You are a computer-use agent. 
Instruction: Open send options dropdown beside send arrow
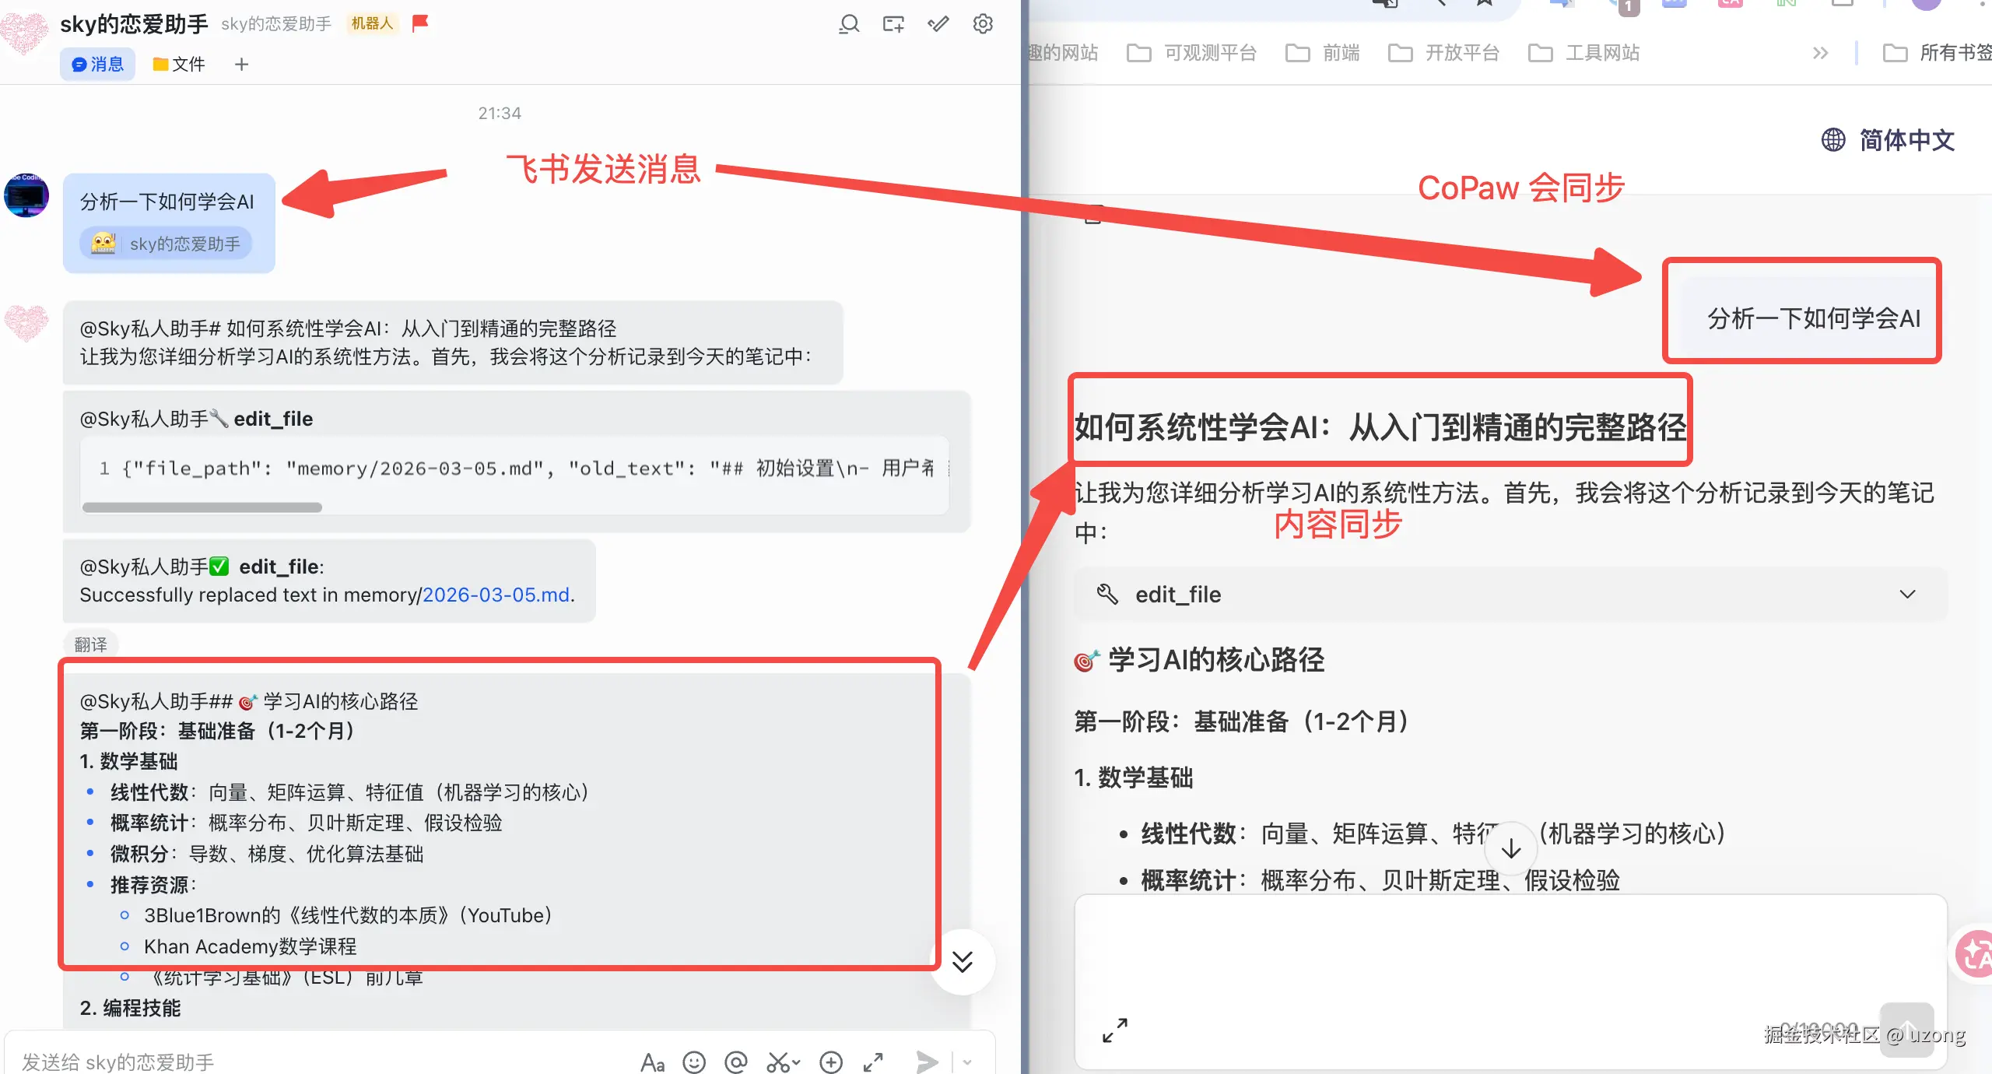tap(967, 1062)
